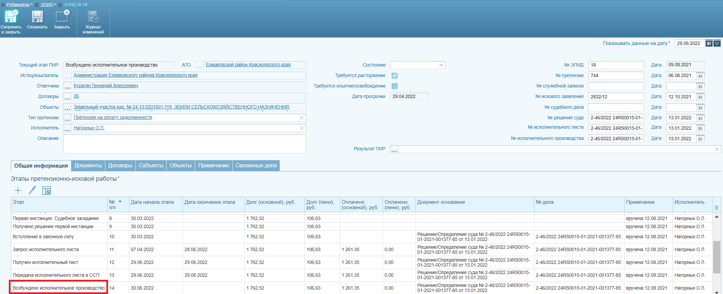Clear the Исполнитель field
Image resolution: width=723 pixels, height=294 pixels.
[x=301, y=128]
